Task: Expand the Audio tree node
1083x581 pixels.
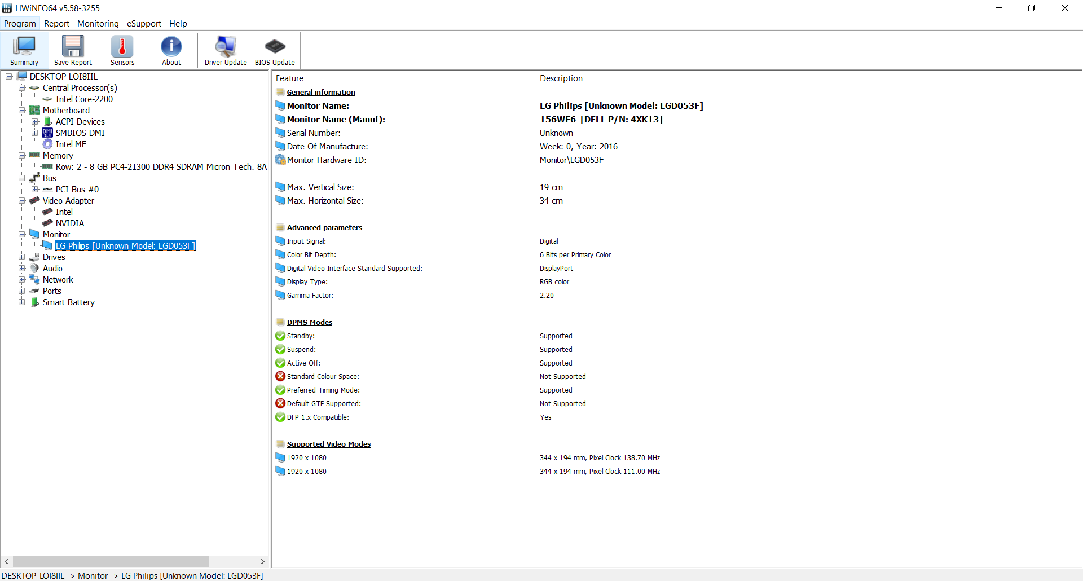Action: (x=21, y=268)
